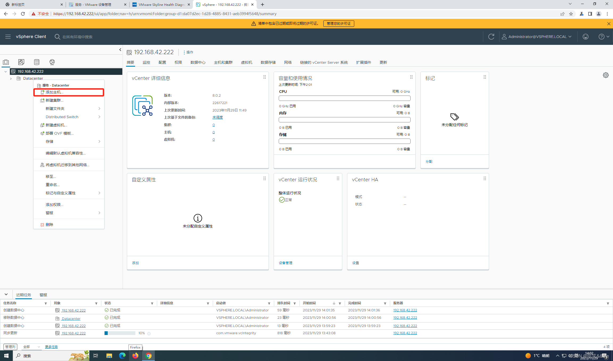This screenshot has height=361, width=613.
Task: Switch to the 配置 tab
Action: coord(162,62)
